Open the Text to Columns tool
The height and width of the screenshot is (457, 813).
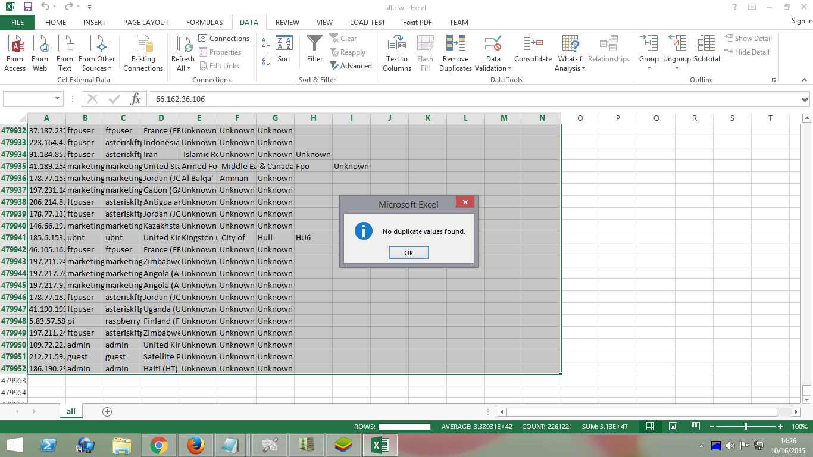tap(397, 45)
